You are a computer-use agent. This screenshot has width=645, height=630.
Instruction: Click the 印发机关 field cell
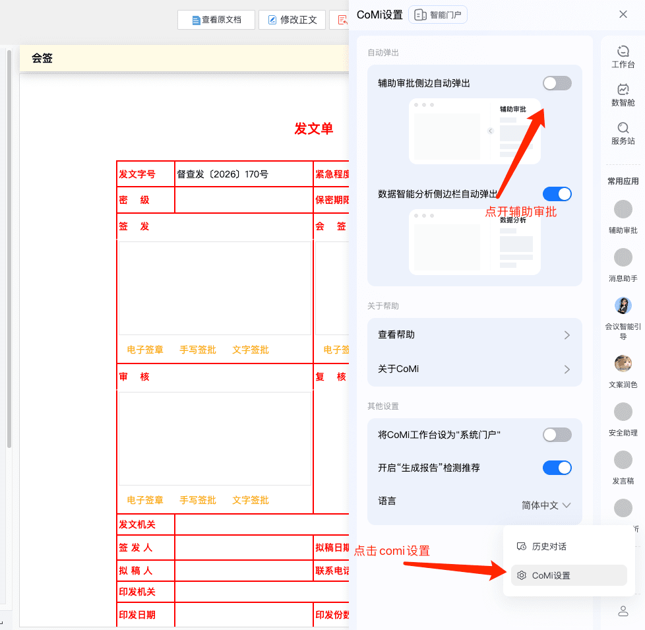pyautogui.click(x=262, y=592)
